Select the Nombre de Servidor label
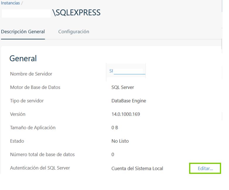This screenshot has width=229, height=190. point(31,74)
